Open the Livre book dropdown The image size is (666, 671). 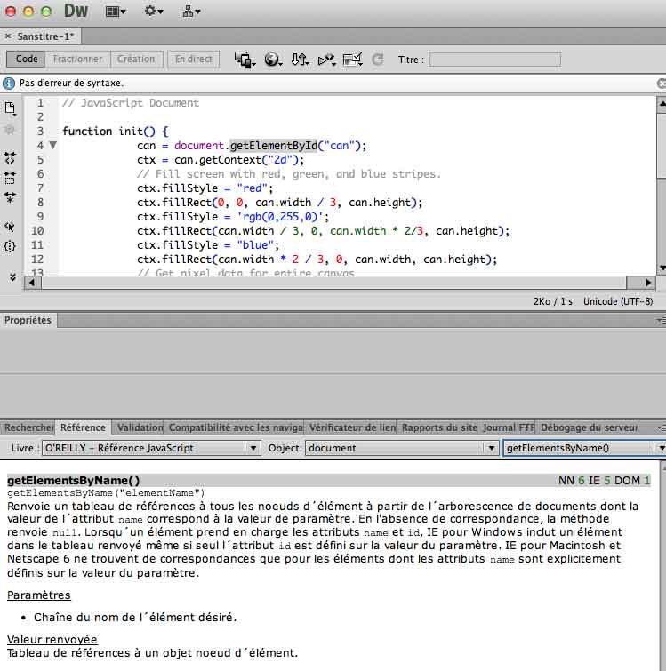point(151,448)
